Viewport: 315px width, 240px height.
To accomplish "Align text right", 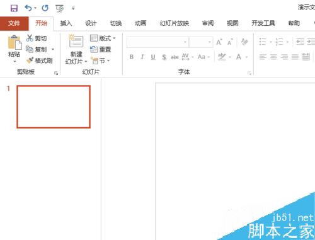I will point(284,57).
